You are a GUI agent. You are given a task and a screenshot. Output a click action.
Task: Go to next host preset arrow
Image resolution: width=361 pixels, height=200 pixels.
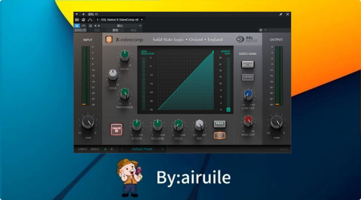pos(99,26)
